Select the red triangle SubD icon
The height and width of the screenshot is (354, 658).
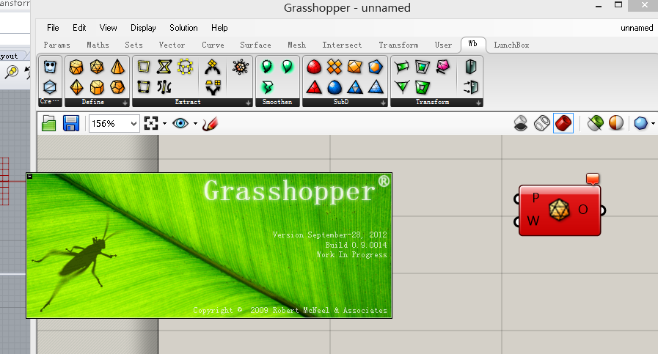click(314, 87)
